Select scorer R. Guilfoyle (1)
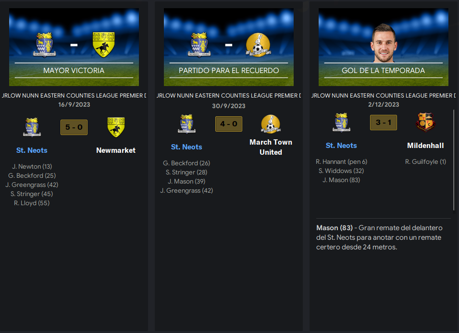Screen dimensions: 459x333 [x=425, y=162]
